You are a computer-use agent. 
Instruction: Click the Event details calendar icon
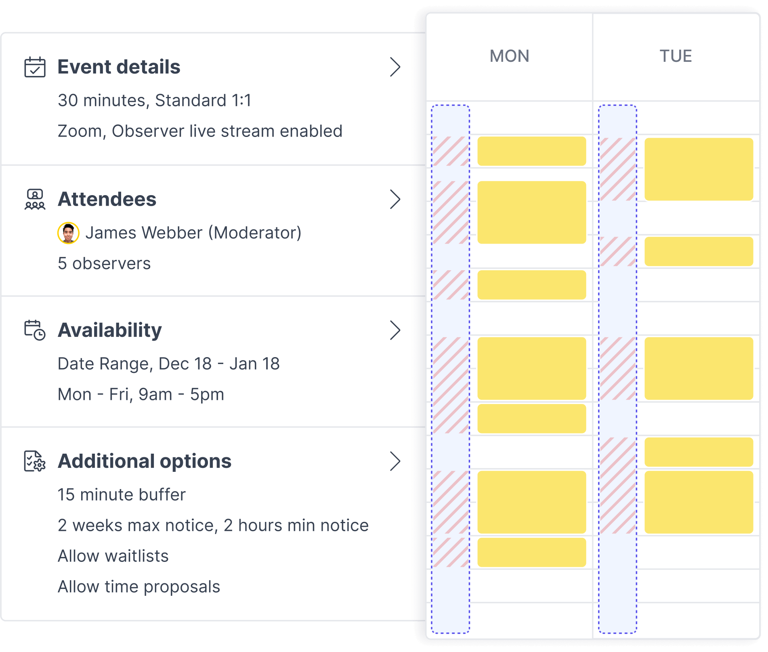35,67
